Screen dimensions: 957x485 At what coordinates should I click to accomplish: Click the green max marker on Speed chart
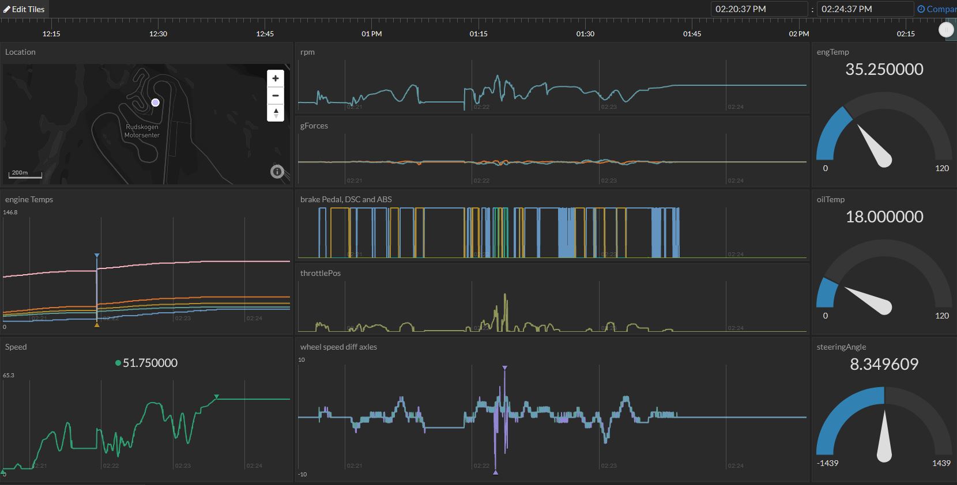click(216, 396)
